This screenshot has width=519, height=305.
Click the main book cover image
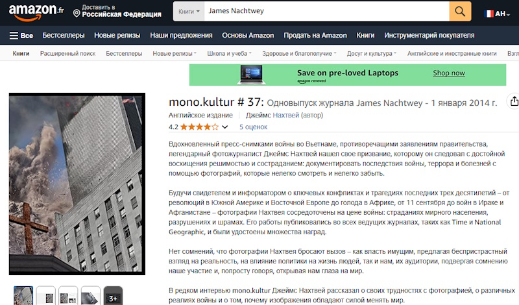(x=77, y=184)
